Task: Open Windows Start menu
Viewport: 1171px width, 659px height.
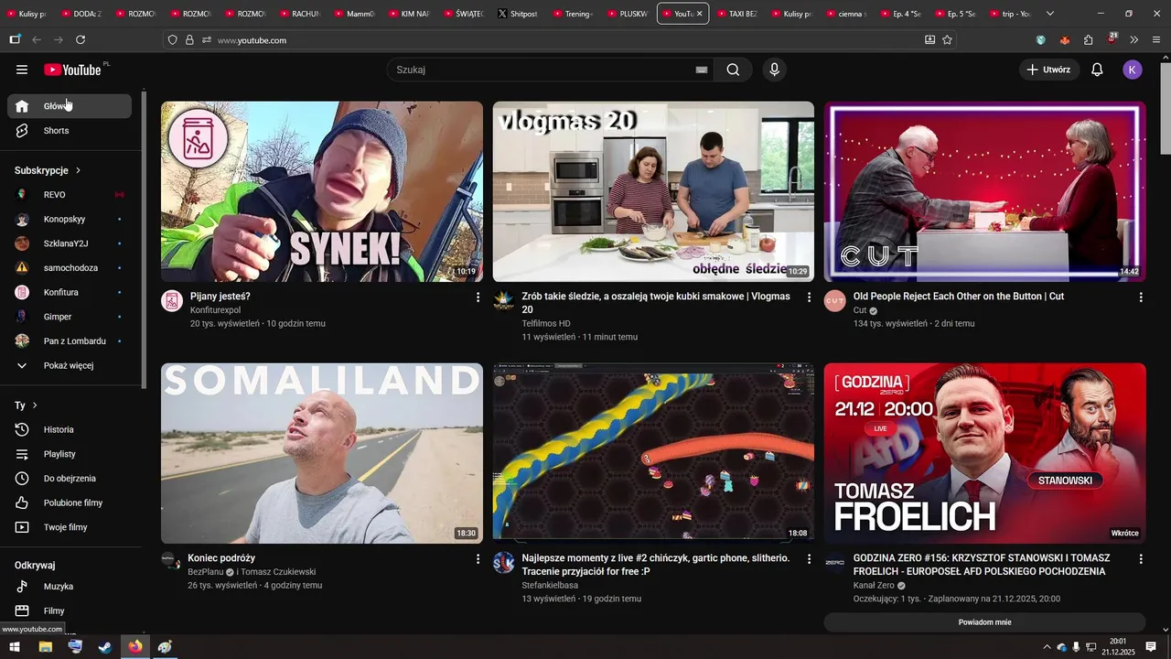Action: tap(15, 647)
